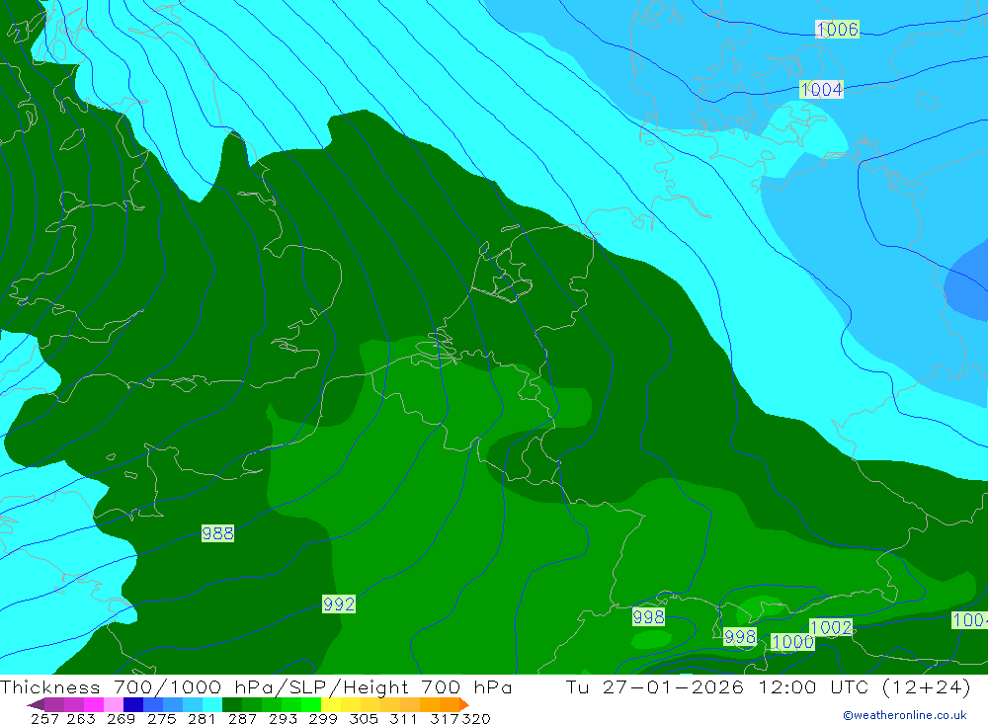Click legend value 293
The width and height of the screenshot is (988, 724).
(283, 718)
